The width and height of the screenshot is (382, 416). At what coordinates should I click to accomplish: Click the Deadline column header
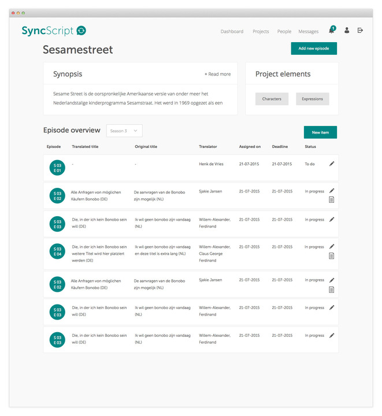tap(280, 146)
